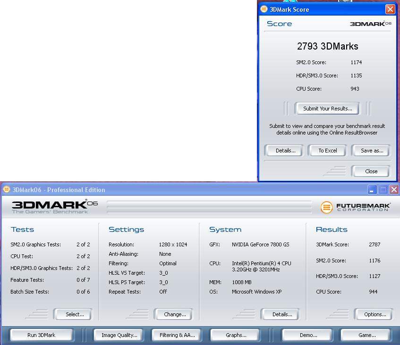Export results with To Excel button
The width and height of the screenshot is (400, 345).
pos(327,151)
